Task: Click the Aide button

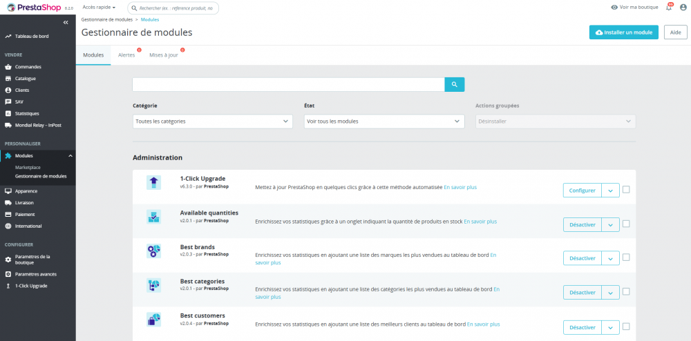Action: [x=676, y=32]
